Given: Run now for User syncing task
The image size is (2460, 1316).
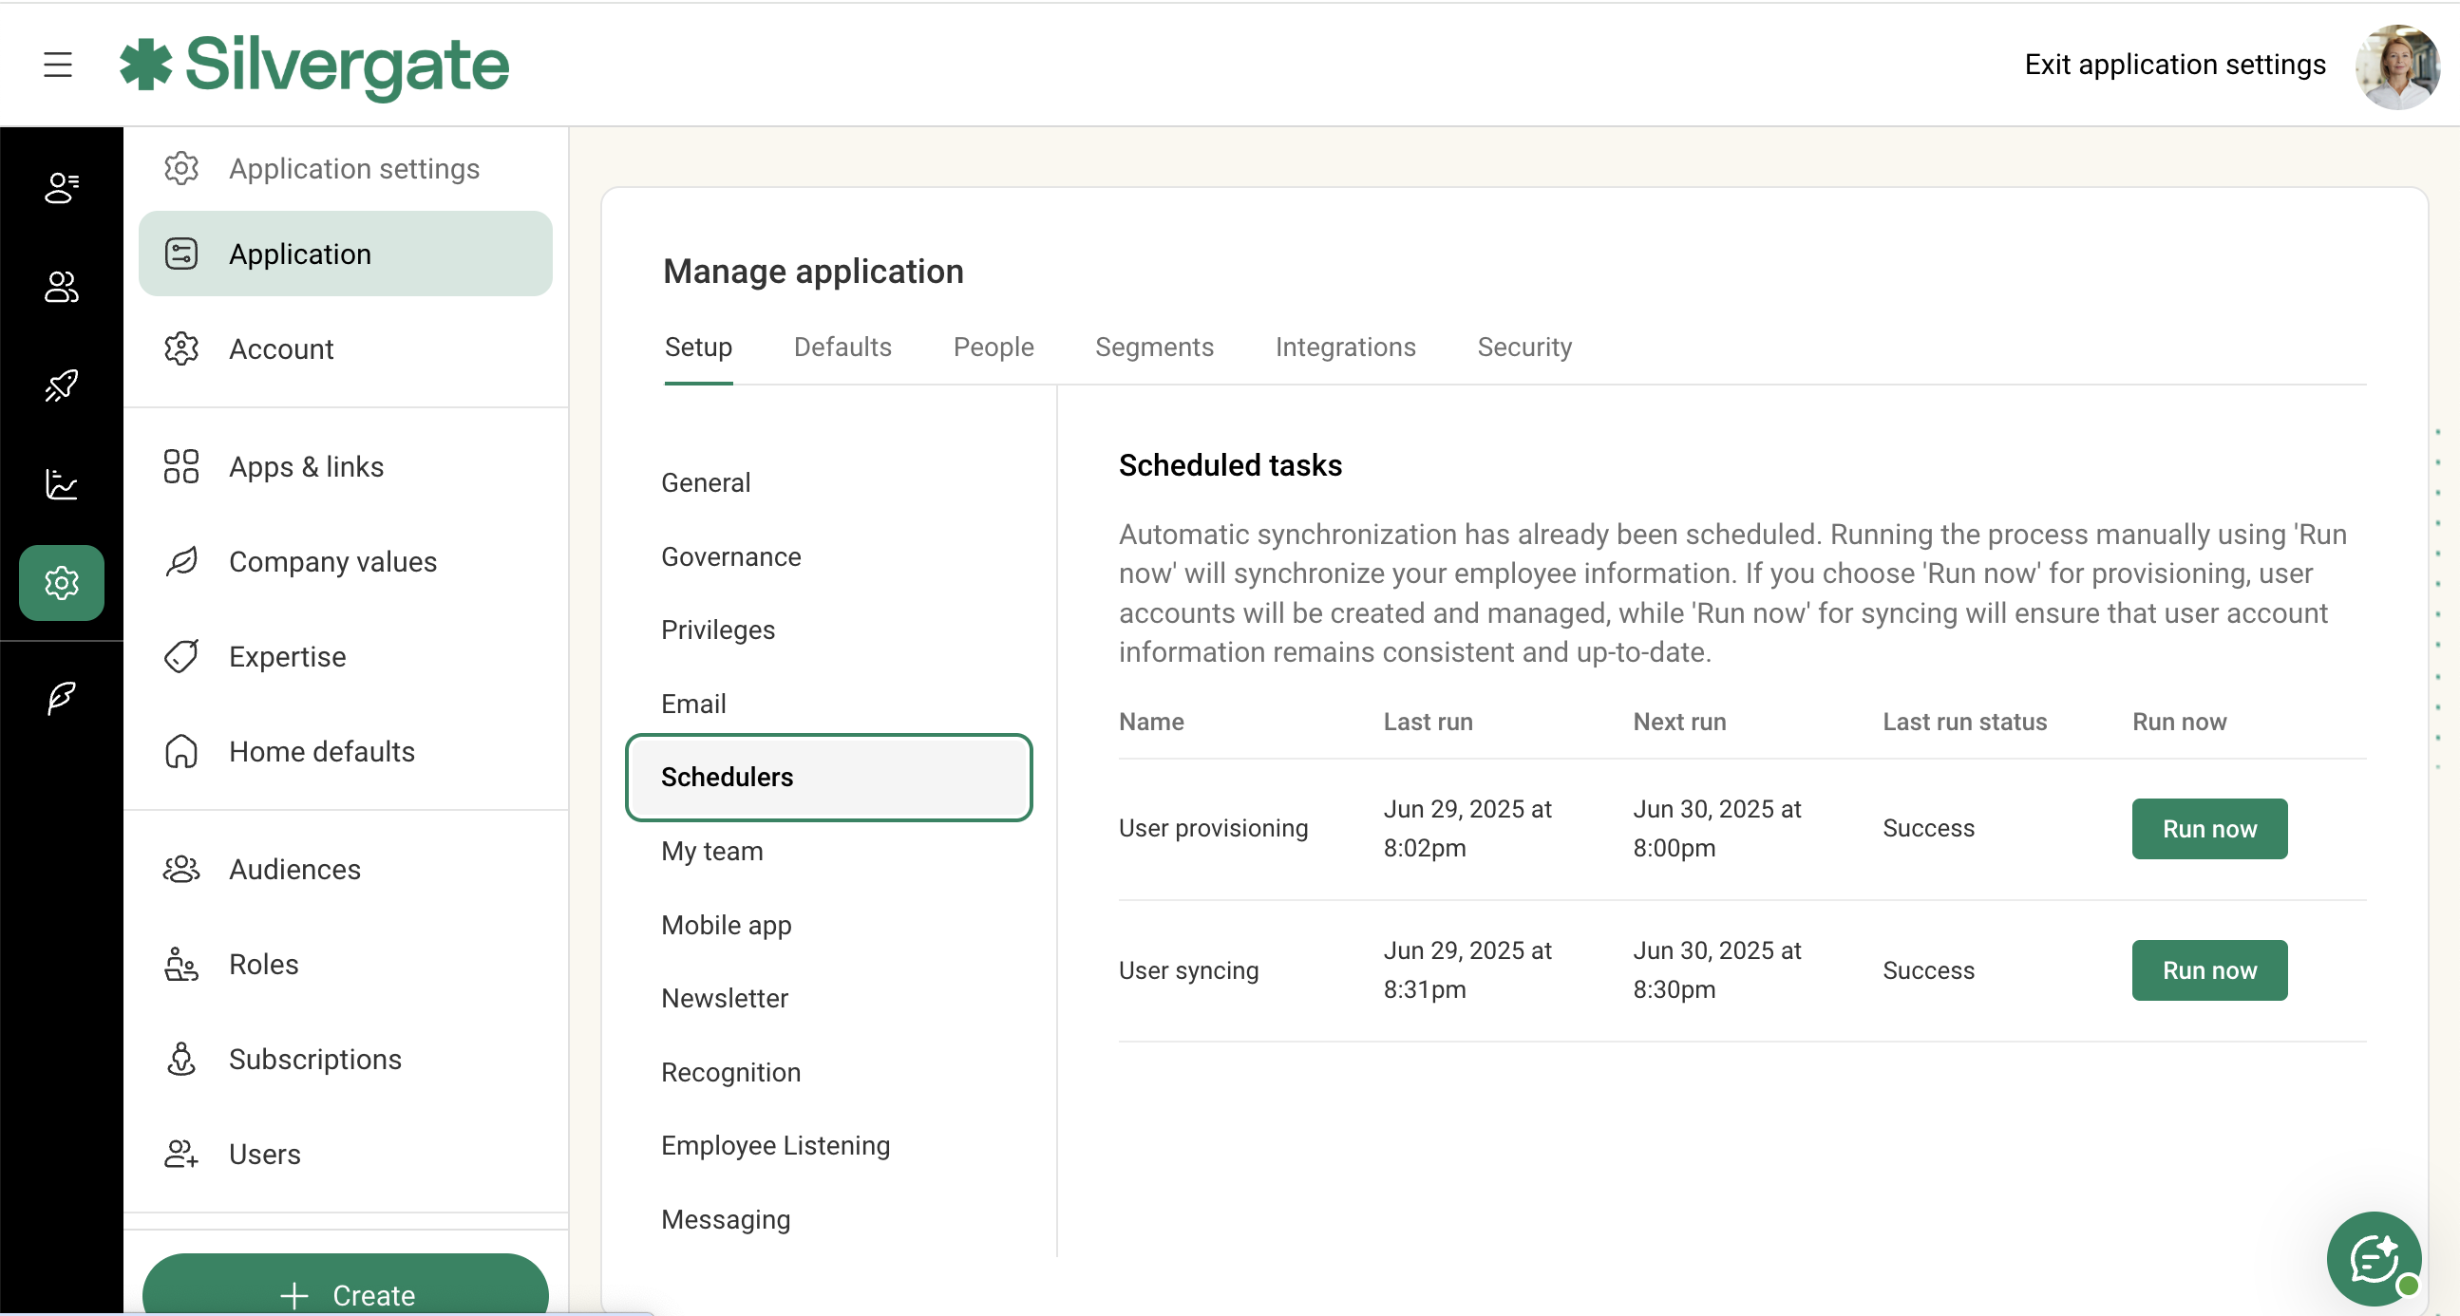Looking at the screenshot, I should click(2209, 969).
